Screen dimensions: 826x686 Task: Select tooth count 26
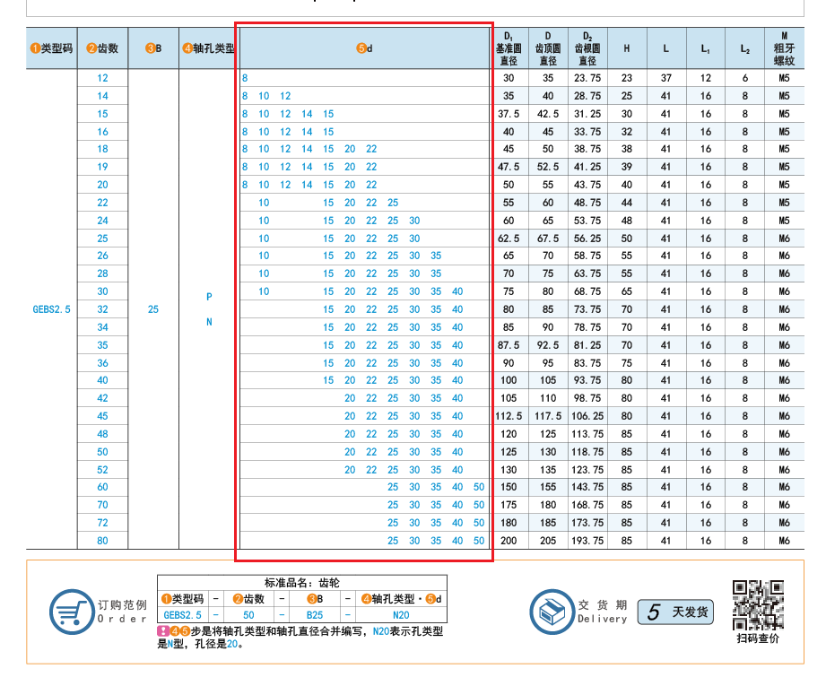point(103,256)
